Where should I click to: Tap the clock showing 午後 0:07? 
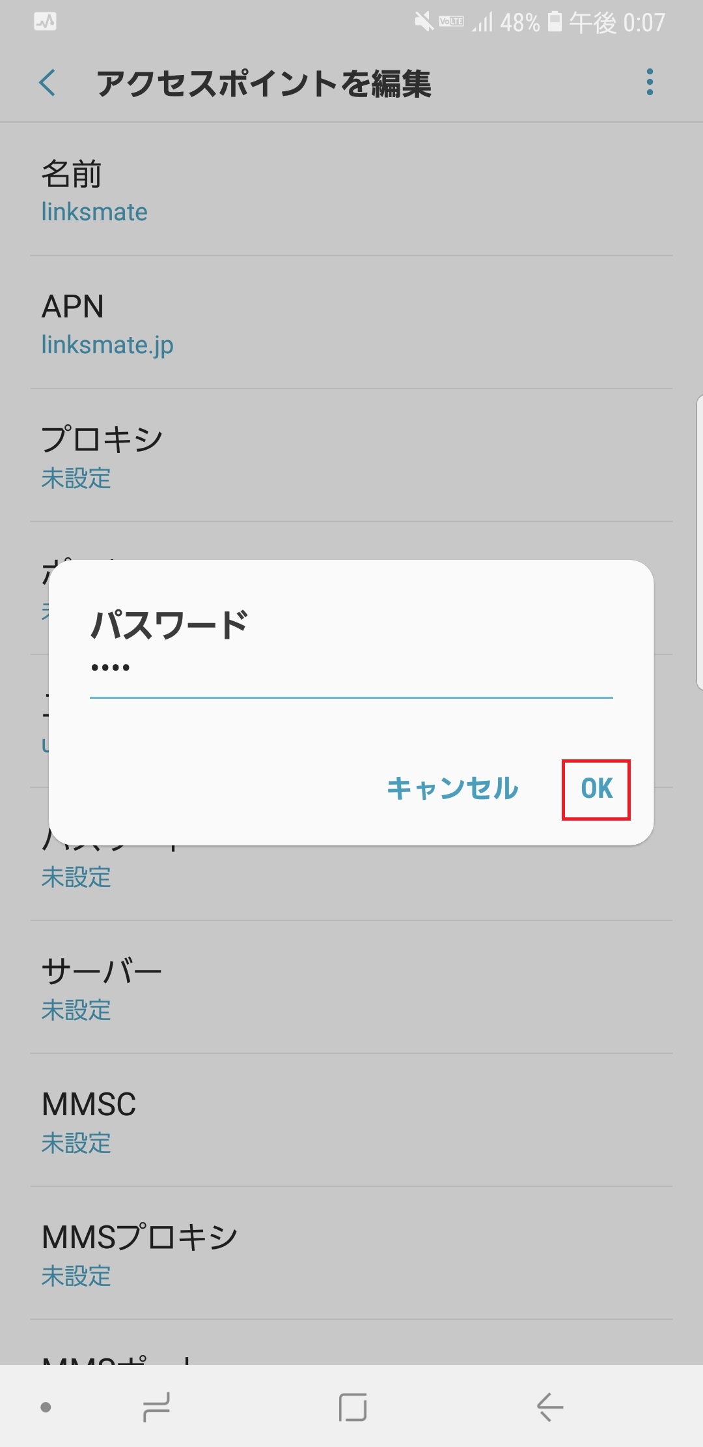(616, 22)
